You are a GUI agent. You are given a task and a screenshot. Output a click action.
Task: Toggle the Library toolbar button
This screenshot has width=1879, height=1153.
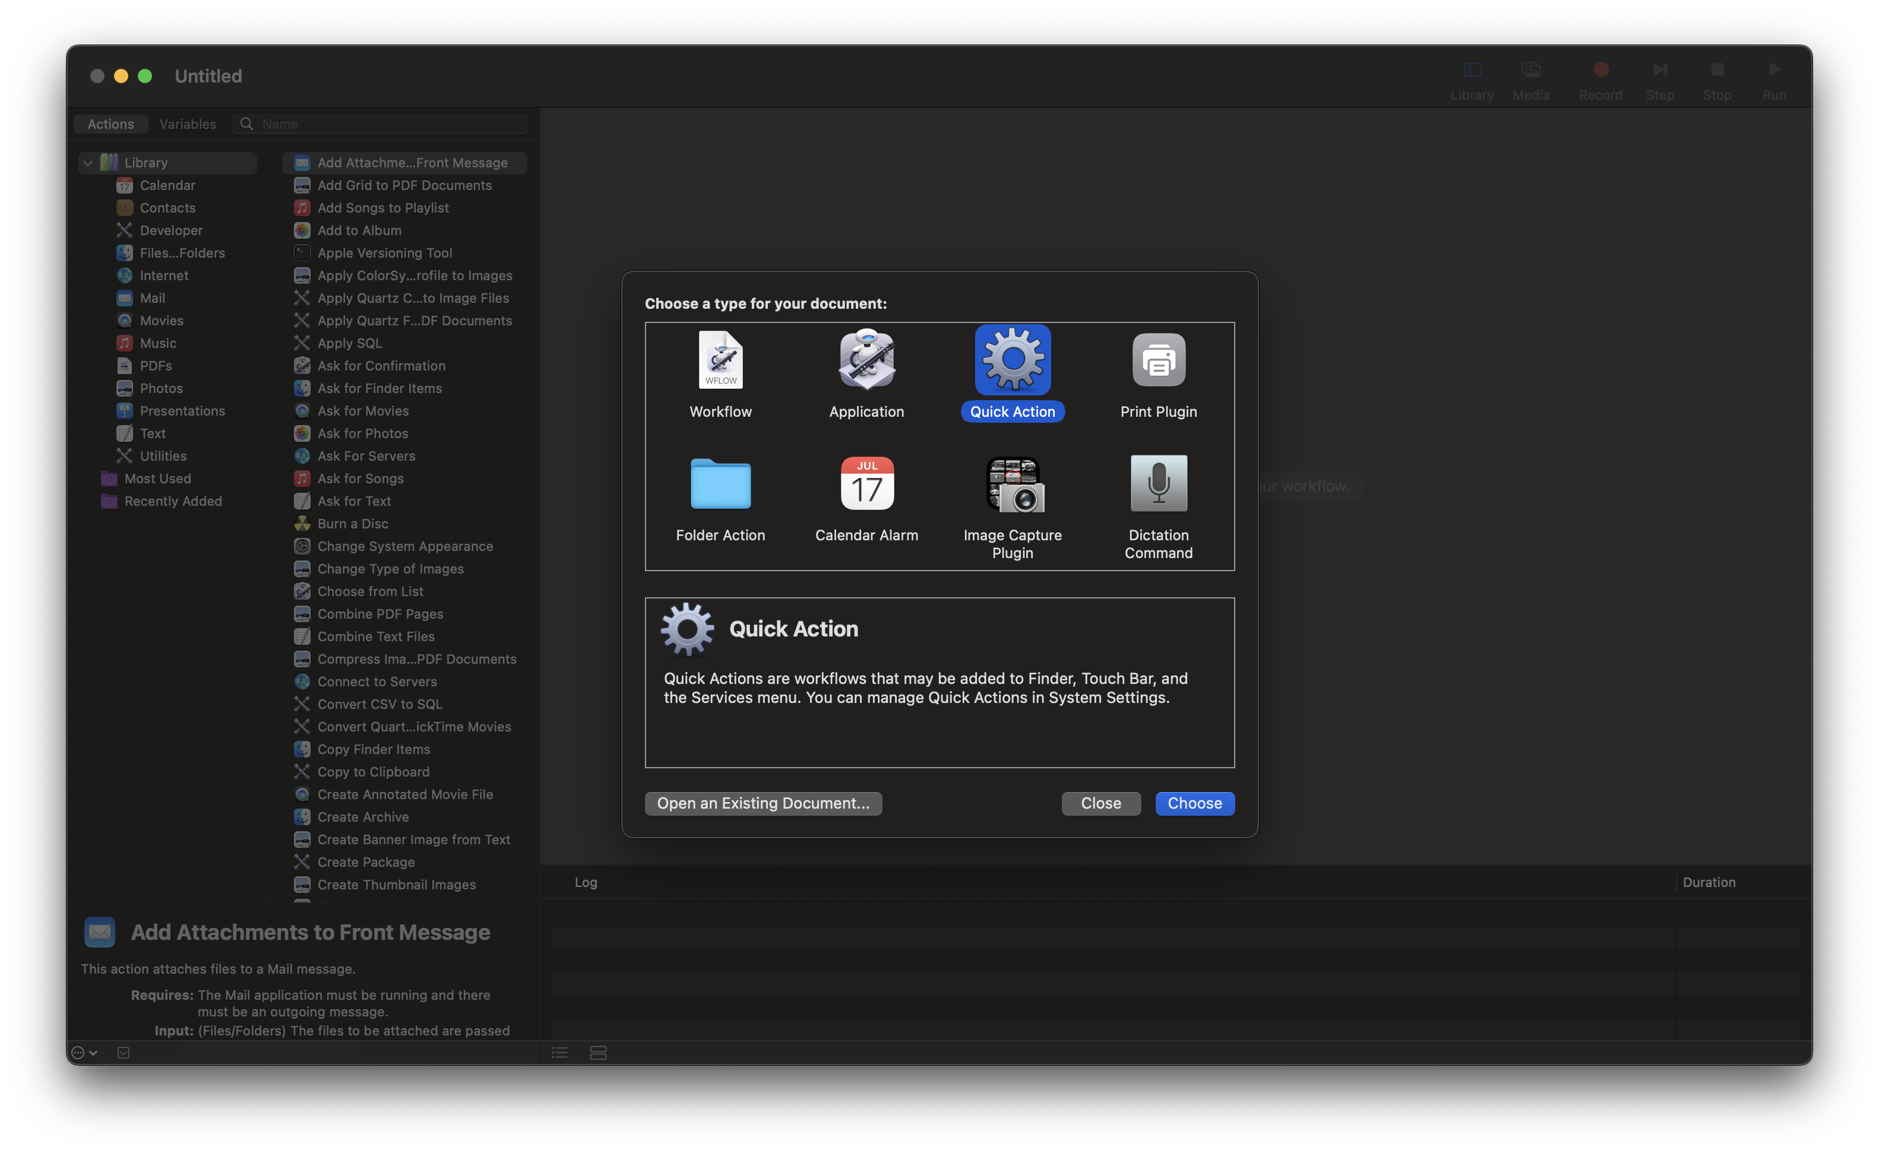click(x=1472, y=80)
